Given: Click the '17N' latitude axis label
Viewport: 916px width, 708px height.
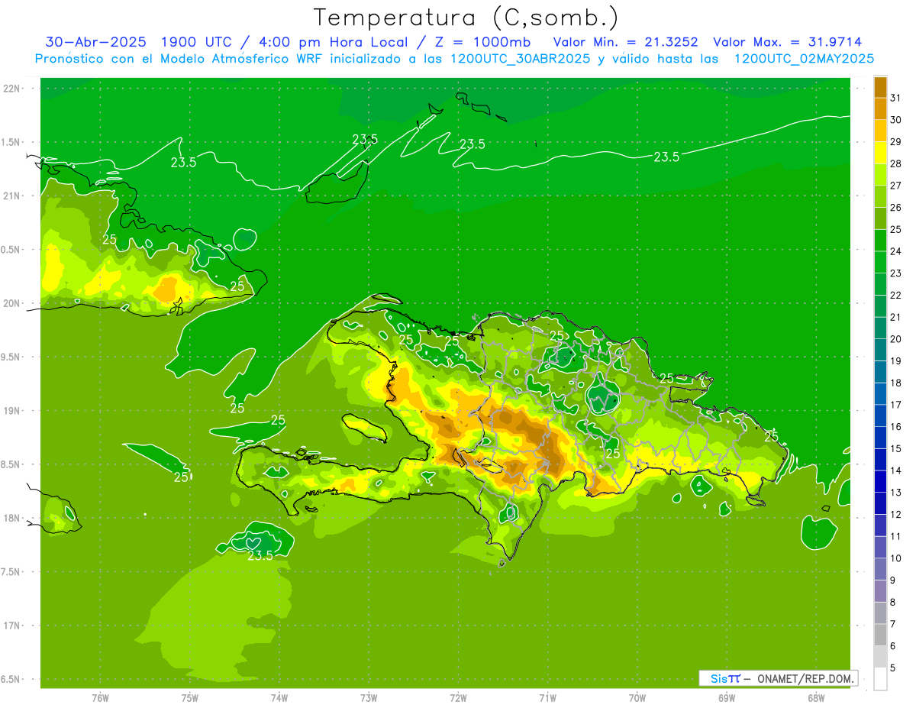Looking at the screenshot, I should (11, 626).
